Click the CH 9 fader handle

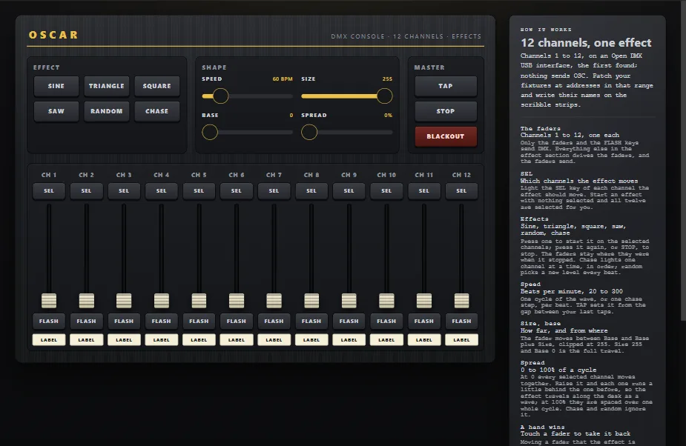(349, 301)
